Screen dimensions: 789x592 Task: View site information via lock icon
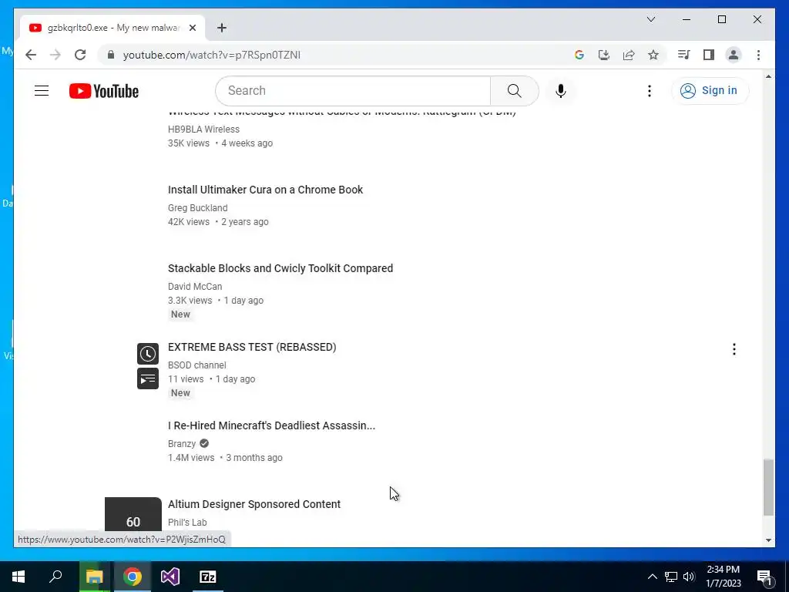tap(111, 55)
